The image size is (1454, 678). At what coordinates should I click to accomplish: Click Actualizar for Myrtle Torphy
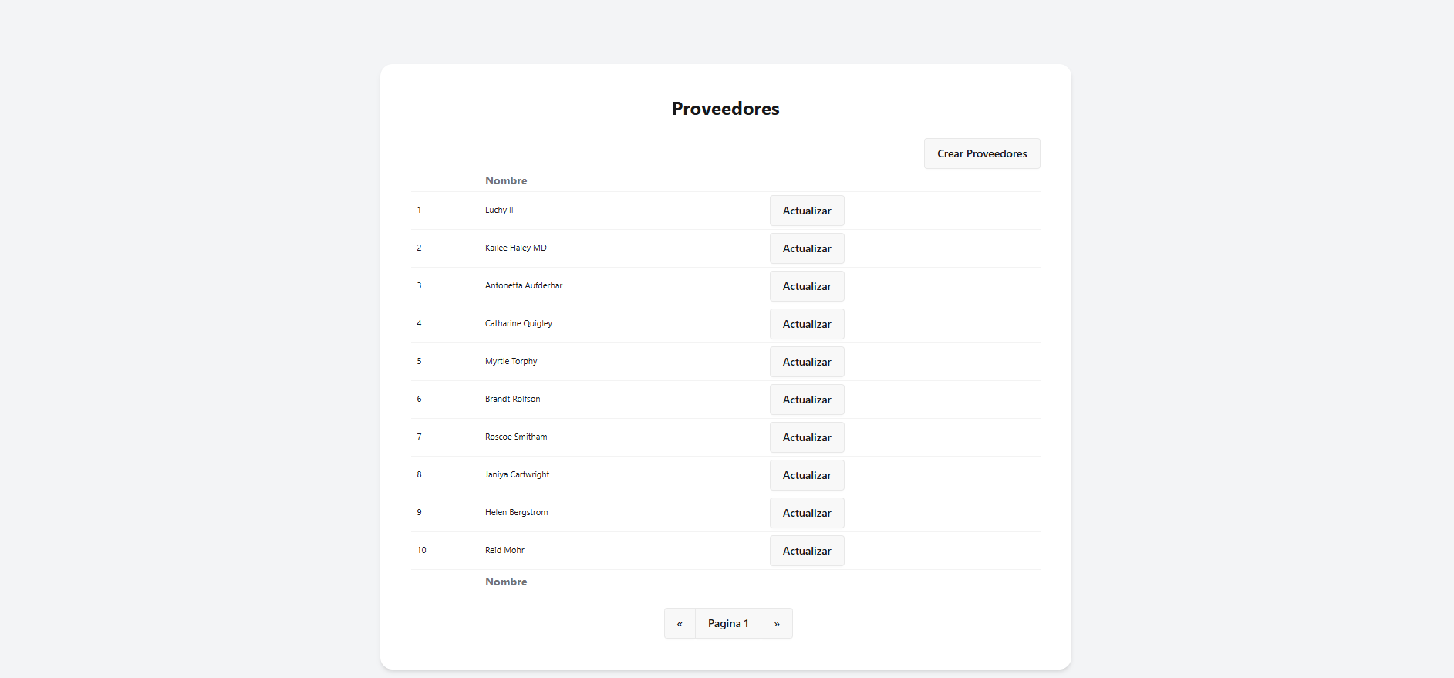pos(806,362)
